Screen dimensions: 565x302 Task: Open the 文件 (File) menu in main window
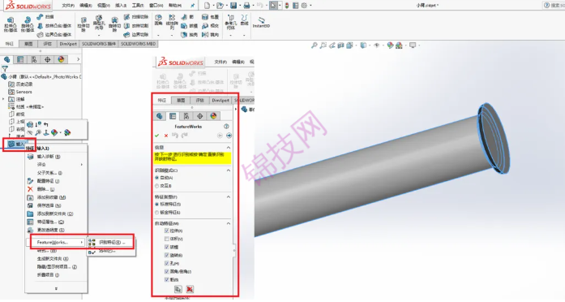68,6
